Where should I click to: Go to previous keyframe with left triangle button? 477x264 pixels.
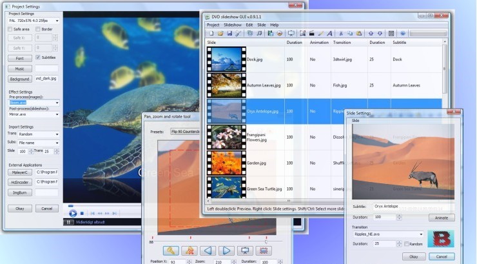208,250
